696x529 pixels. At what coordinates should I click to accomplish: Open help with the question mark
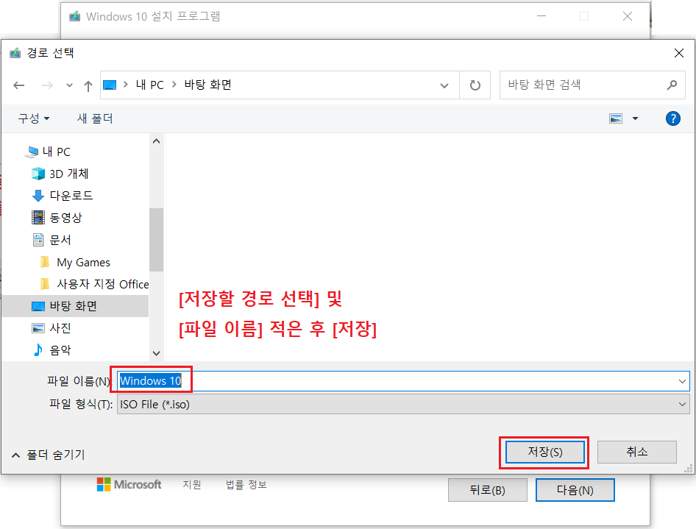pyautogui.click(x=673, y=118)
